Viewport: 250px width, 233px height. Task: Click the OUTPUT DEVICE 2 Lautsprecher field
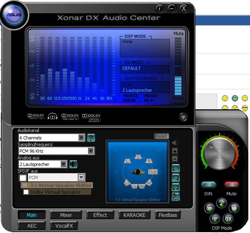click(145, 87)
